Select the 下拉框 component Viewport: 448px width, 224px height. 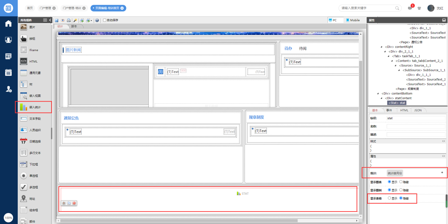tap(33, 164)
